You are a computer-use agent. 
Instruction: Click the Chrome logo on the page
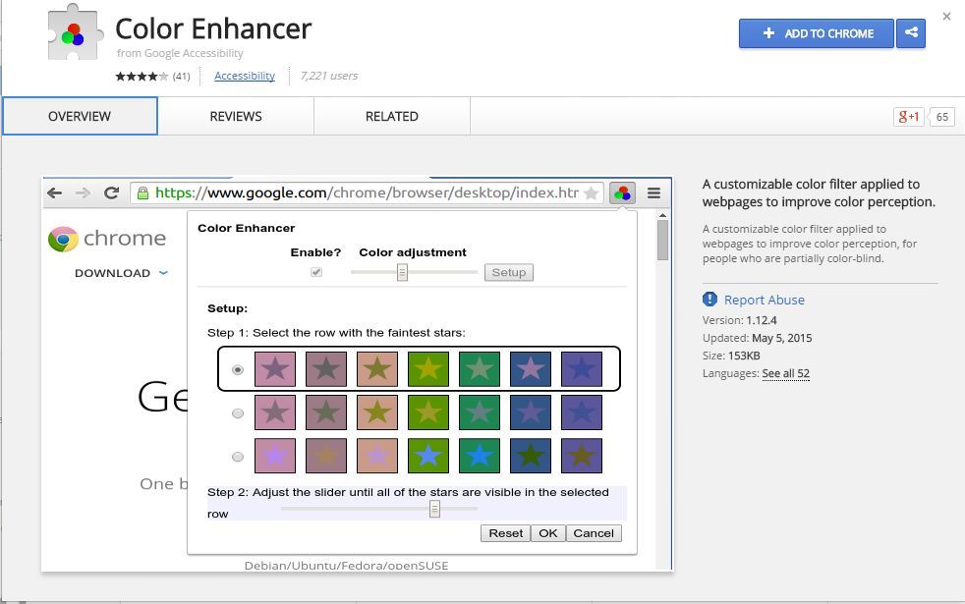[64, 240]
